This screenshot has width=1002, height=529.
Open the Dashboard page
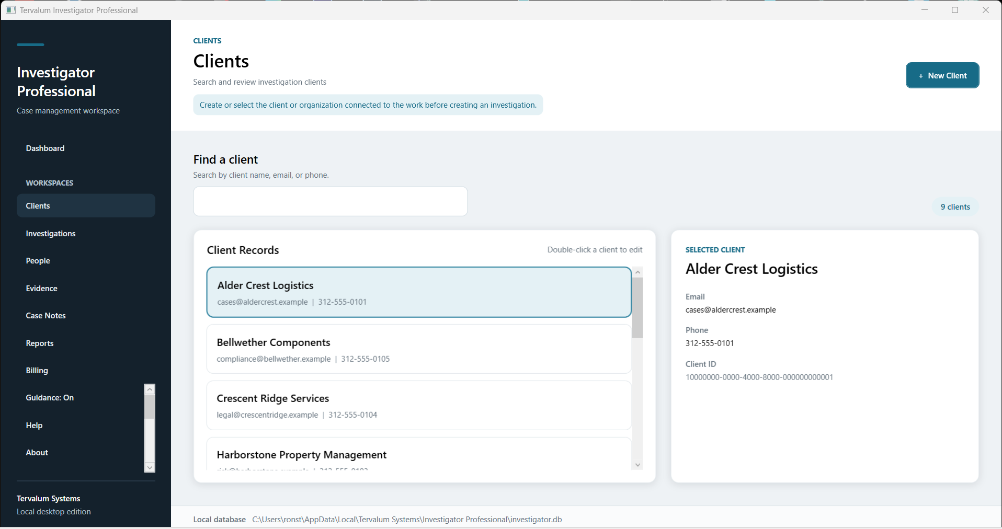click(x=86, y=148)
